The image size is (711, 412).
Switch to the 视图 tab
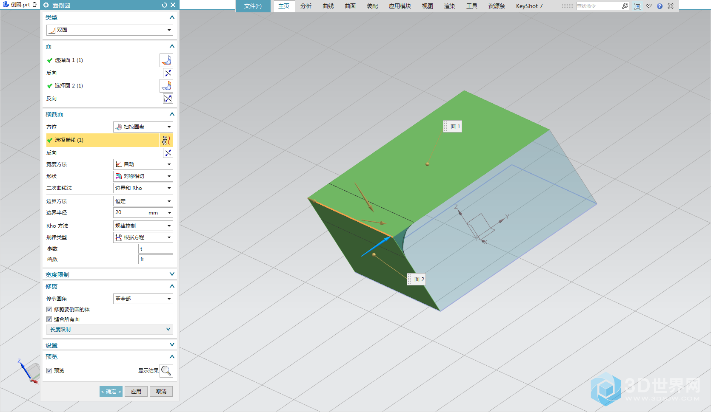click(x=428, y=6)
